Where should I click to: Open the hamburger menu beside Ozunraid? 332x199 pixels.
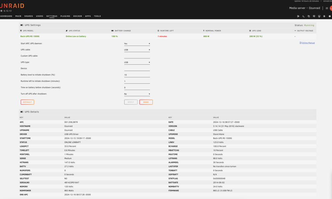pos(327,8)
